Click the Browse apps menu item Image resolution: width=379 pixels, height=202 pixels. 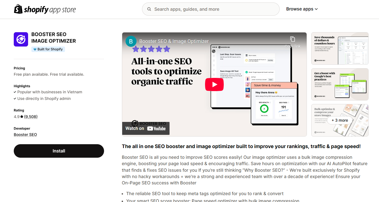(x=299, y=9)
